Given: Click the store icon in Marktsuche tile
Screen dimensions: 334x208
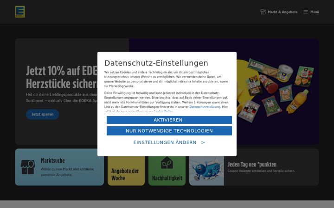Looking at the screenshot, I should 28,167.
